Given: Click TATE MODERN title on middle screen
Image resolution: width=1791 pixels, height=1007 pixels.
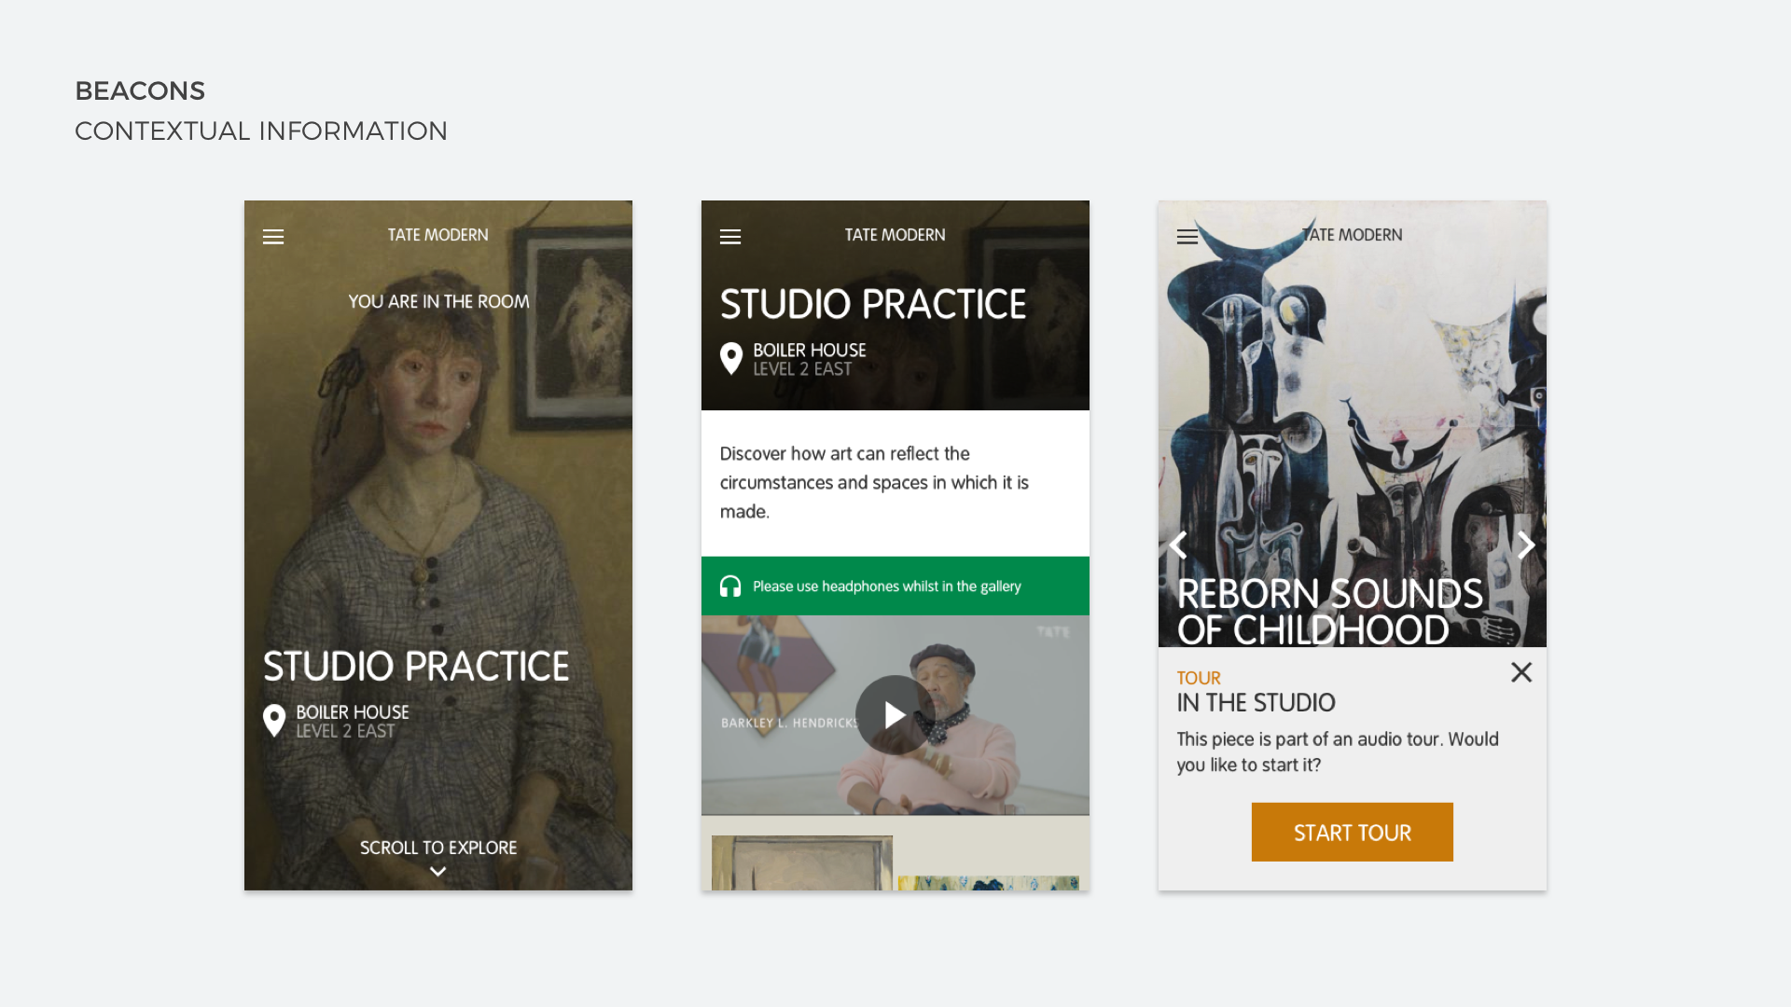Looking at the screenshot, I should (x=895, y=235).
